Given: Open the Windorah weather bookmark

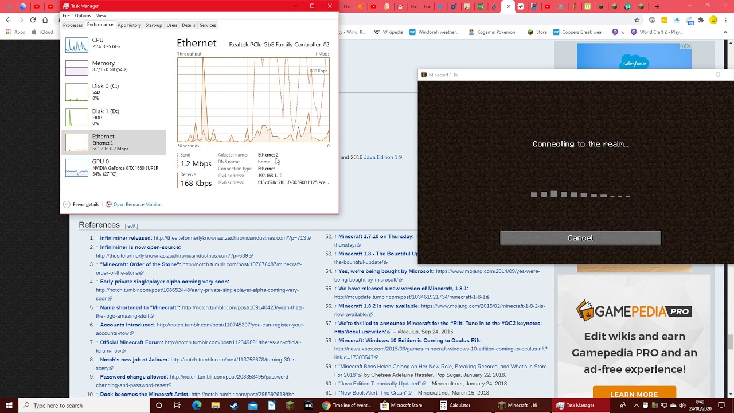Looking at the screenshot, I should (434, 32).
